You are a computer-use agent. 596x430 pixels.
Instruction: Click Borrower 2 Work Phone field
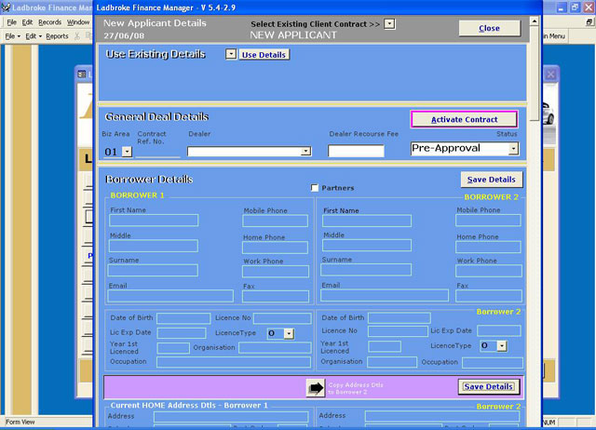click(489, 271)
